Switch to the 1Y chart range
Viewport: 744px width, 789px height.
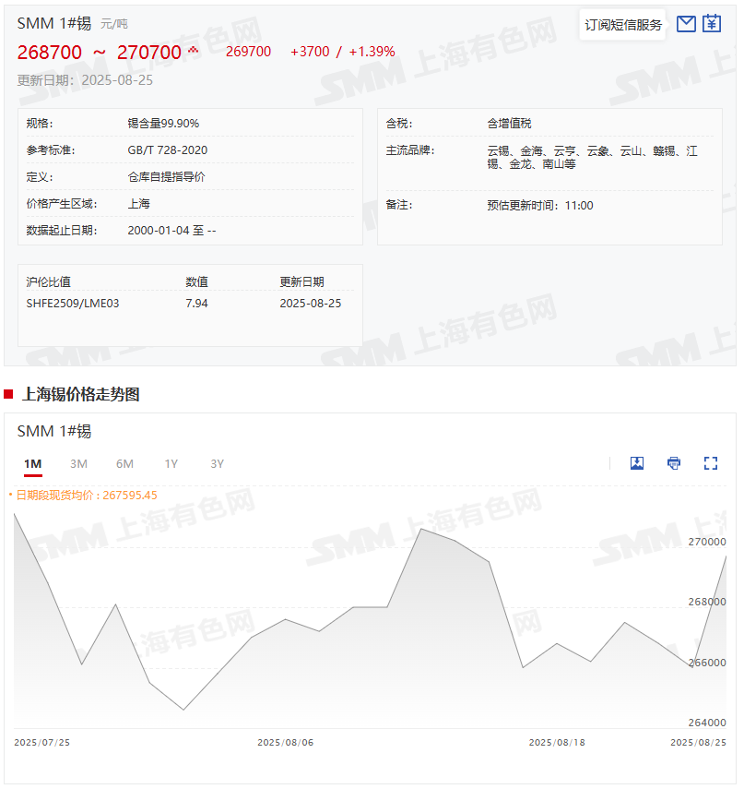pos(171,464)
